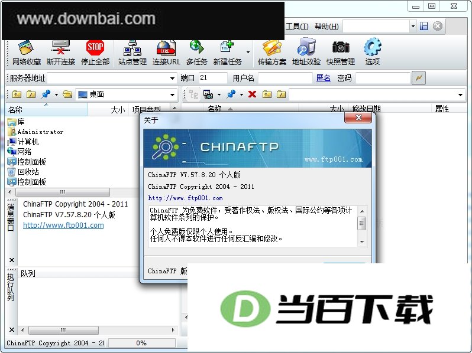Image resolution: width=472 pixels, height=353 pixels.
Task: Click in the 密码 password field
Action: point(383,78)
